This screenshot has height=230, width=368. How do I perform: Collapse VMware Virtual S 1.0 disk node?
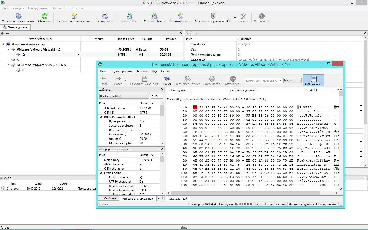coord(8,50)
